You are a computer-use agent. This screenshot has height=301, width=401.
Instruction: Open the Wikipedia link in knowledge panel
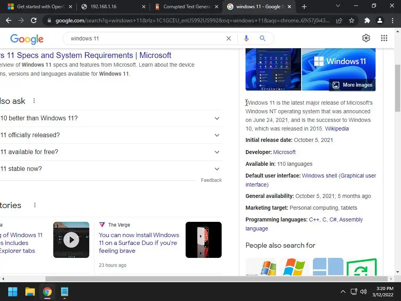point(337,129)
